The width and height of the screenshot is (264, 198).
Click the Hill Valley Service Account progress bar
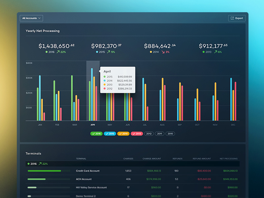click(49, 187)
